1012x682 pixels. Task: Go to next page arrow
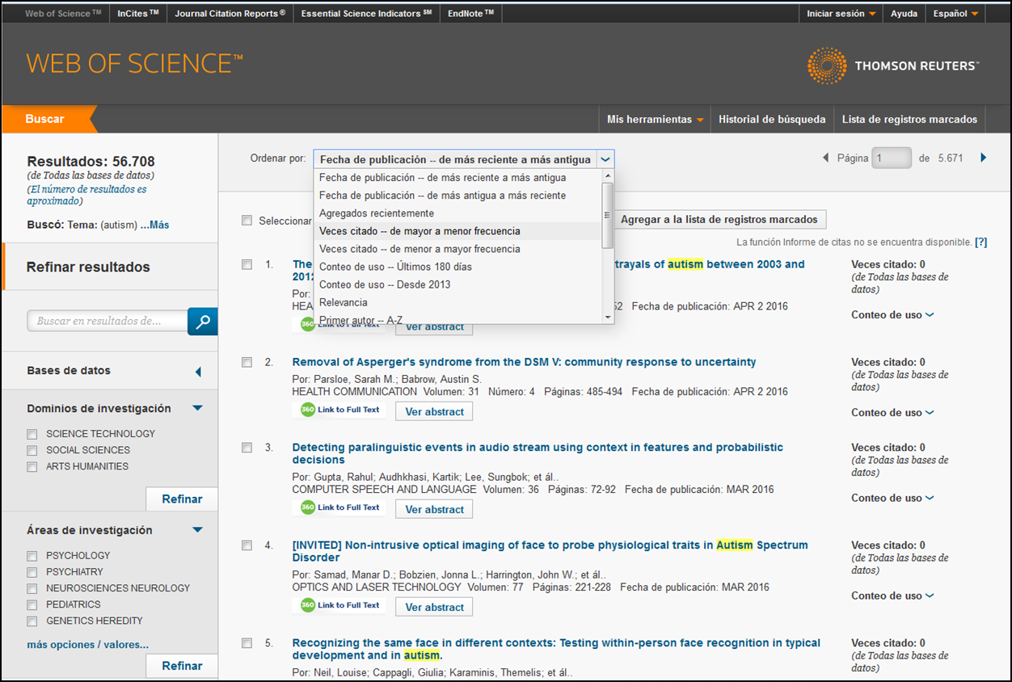tap(984, 158)
